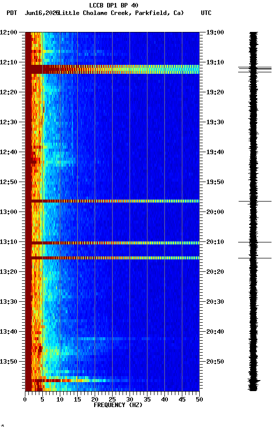Viewport: 275px width, 431px height.
Task: Click the "12:40" PDT time label
Action: [x=8, y=152]
